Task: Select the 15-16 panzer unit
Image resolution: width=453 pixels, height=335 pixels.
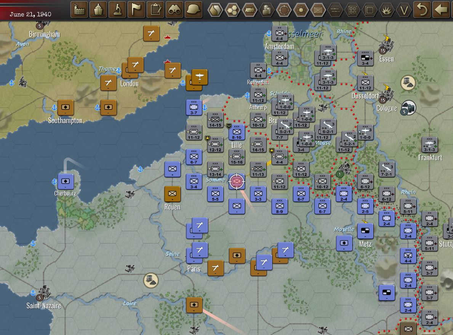Action: pos(237,157)
